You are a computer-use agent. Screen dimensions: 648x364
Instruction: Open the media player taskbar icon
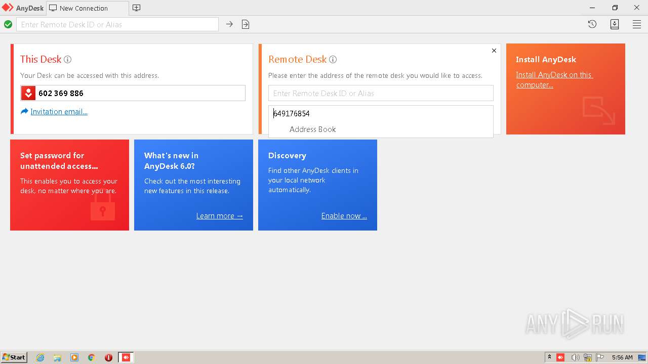pos(74,357)
